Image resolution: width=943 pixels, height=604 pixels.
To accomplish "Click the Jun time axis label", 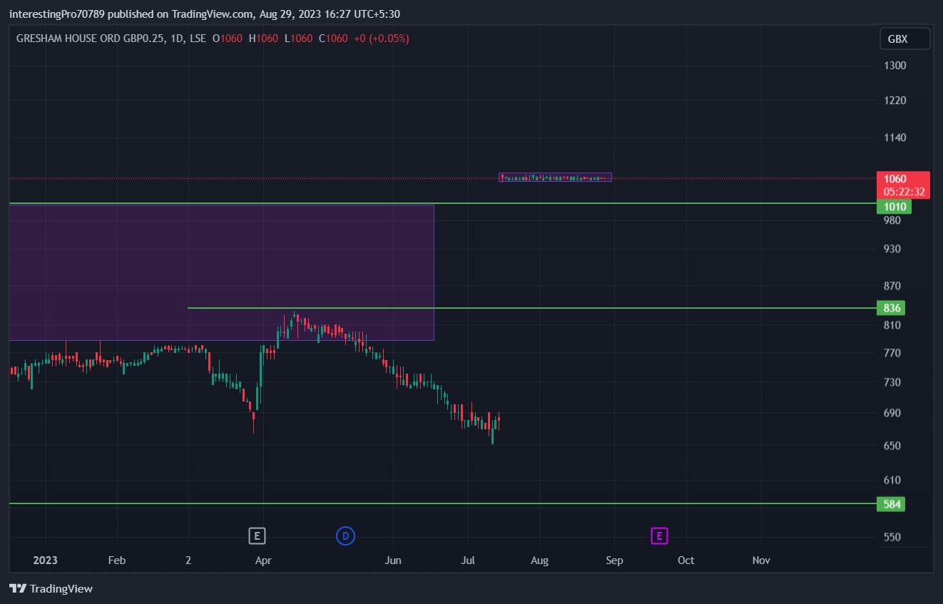I will click(393, 561).
